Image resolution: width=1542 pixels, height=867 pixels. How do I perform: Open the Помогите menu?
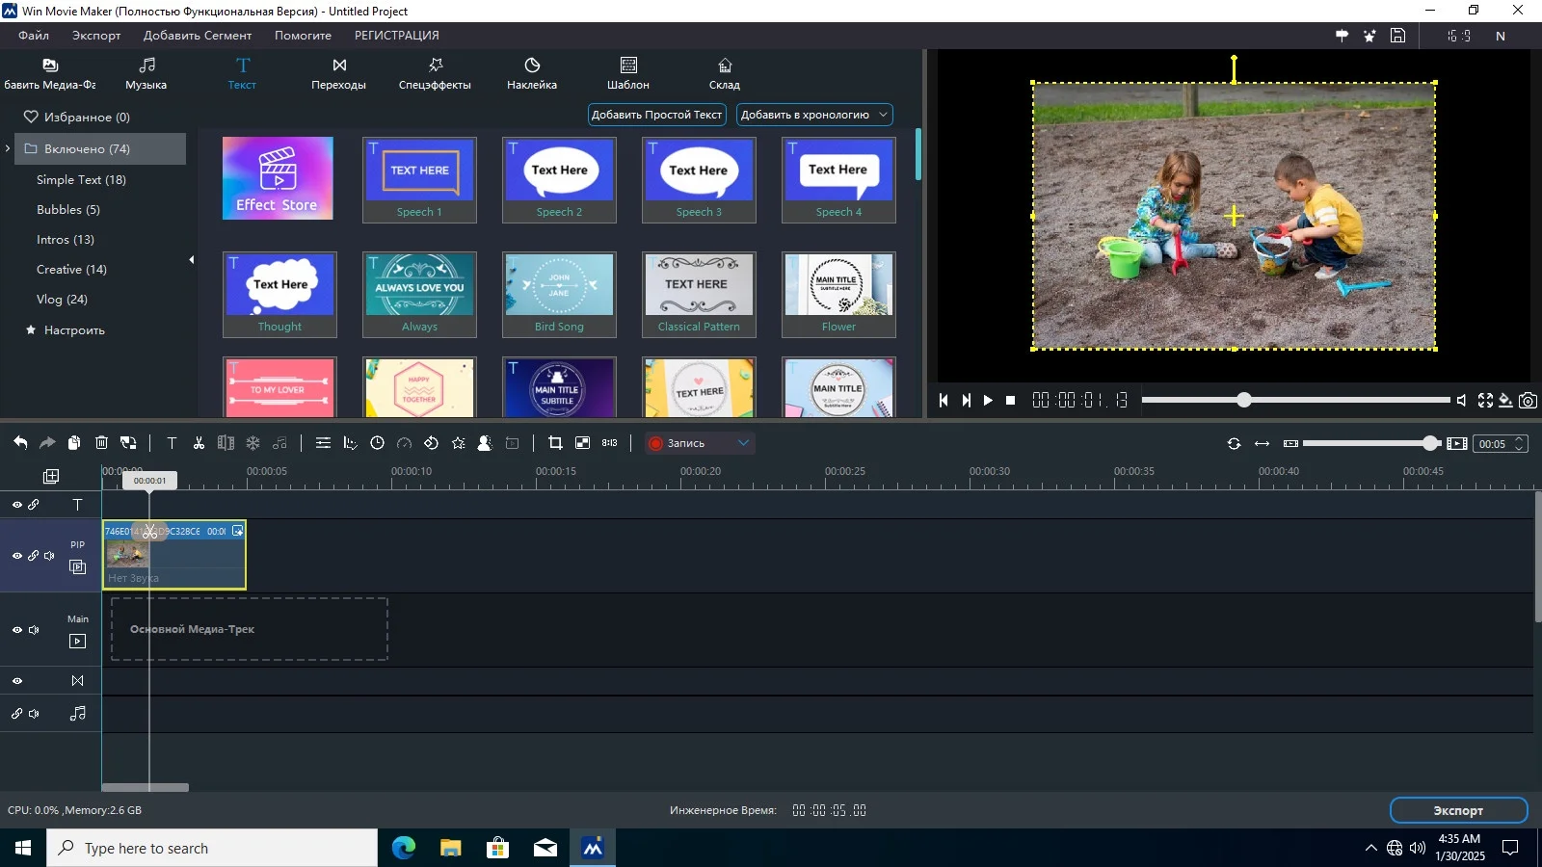click(x=303, y=36)
